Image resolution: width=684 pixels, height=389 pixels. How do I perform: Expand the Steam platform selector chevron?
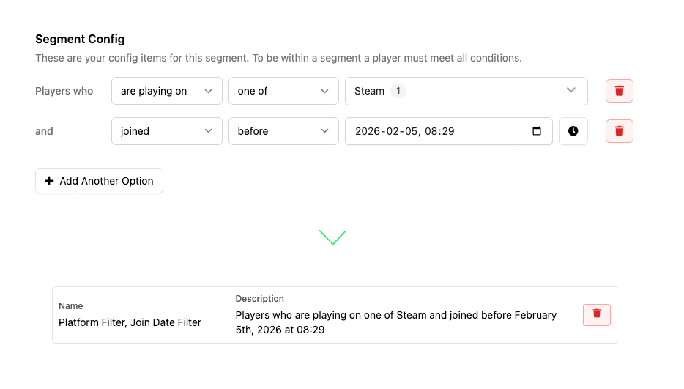(571, 91)
